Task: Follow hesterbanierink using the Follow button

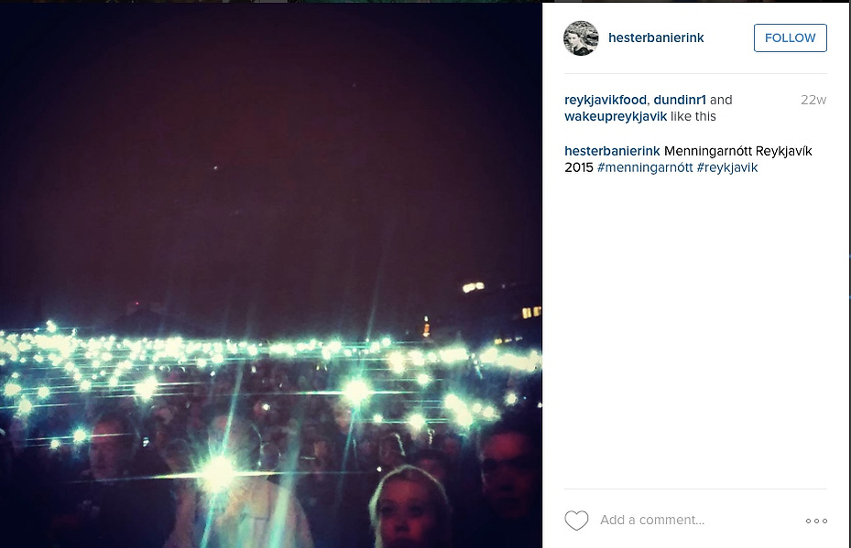Action: [791, 38]
